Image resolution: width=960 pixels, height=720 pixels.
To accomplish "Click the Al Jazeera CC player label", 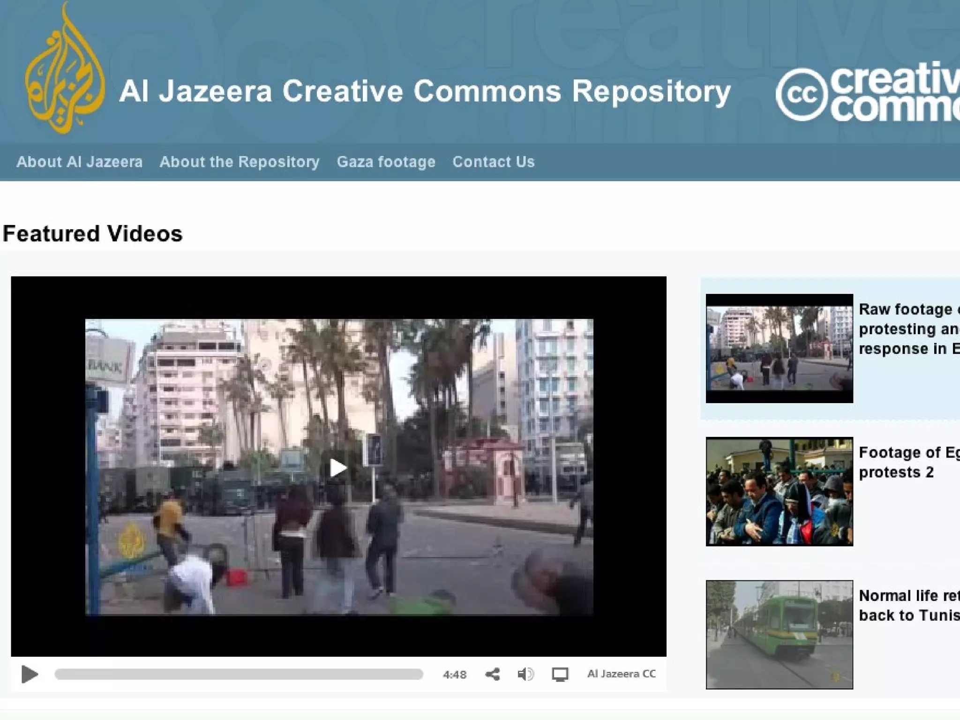I will [621, 674].
